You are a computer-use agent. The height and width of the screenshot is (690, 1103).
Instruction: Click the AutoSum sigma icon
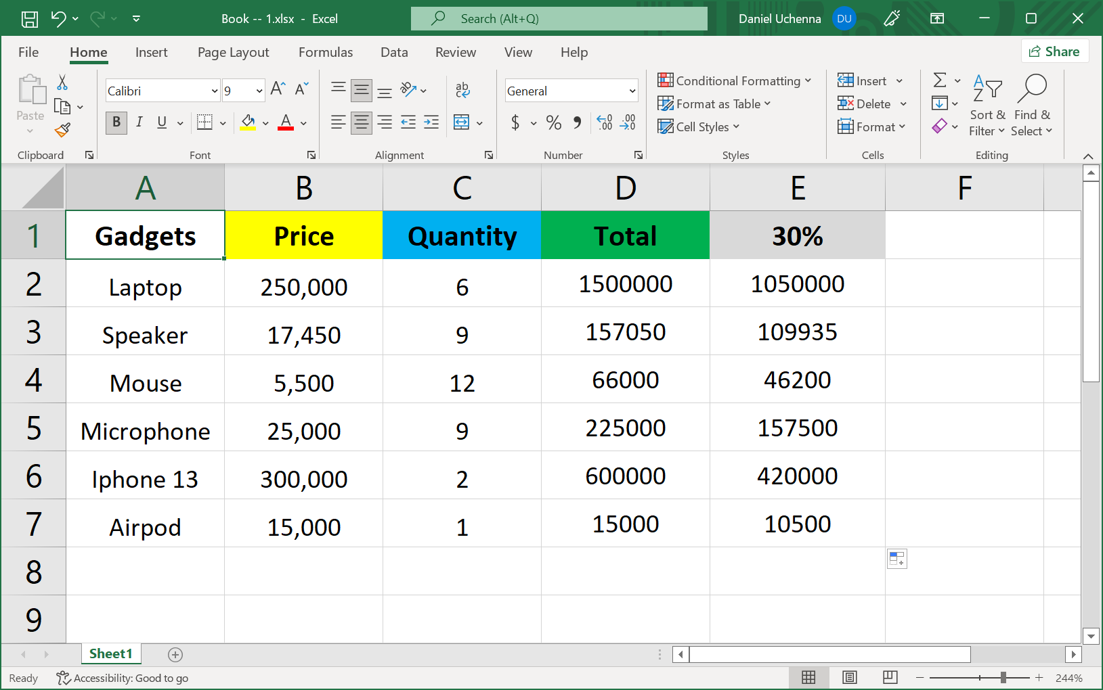pyautogui.click(x=940, y=80)
